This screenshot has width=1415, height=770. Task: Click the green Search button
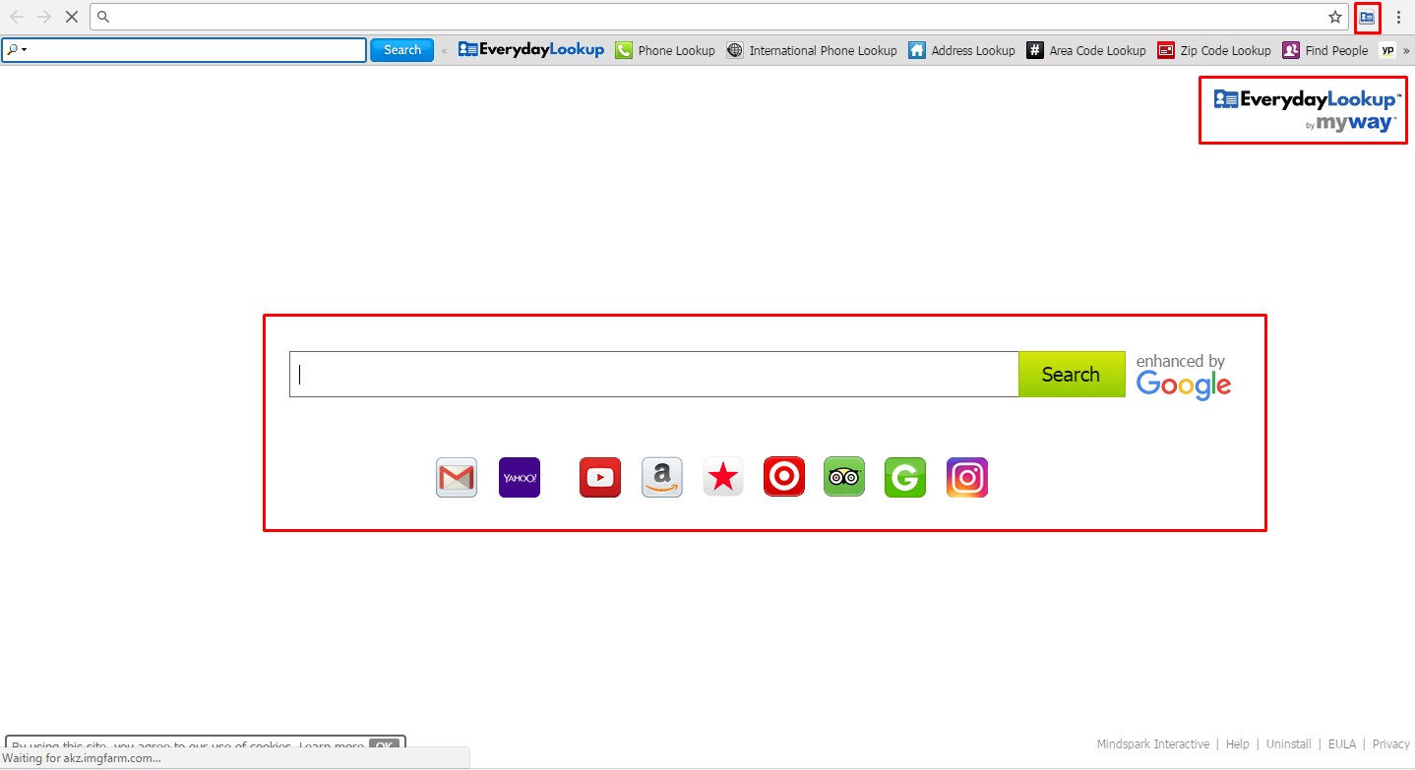pos(1072,375)
